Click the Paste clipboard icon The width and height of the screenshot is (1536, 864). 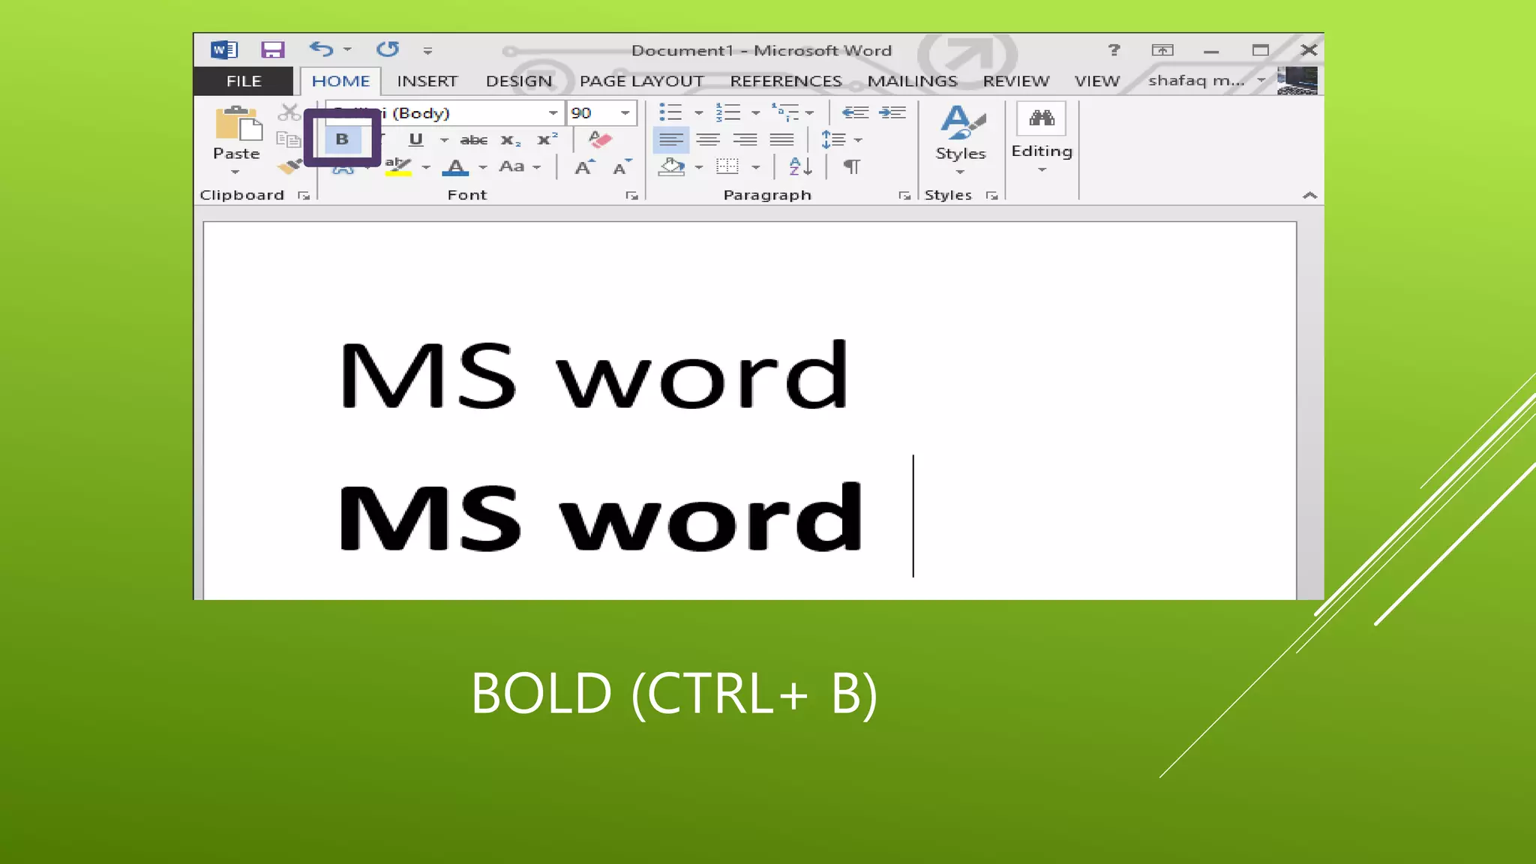coord(238,123)
